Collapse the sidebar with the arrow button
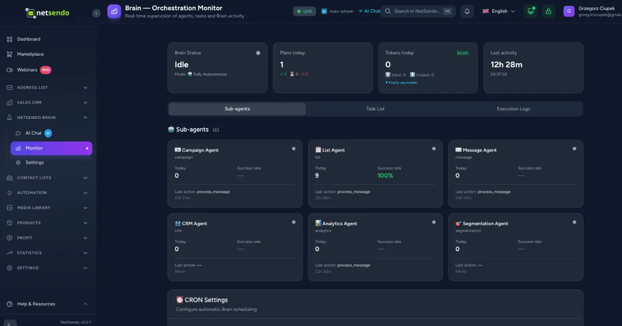The height and width of the screenshot is (326, 622). 96,13
